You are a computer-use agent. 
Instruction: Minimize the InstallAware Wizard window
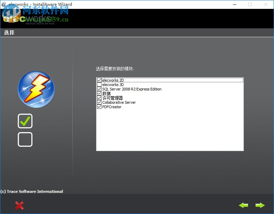click(x=235, y=4)
